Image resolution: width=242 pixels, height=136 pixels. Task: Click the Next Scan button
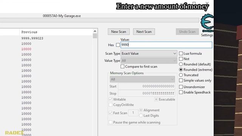click(144, 32)
